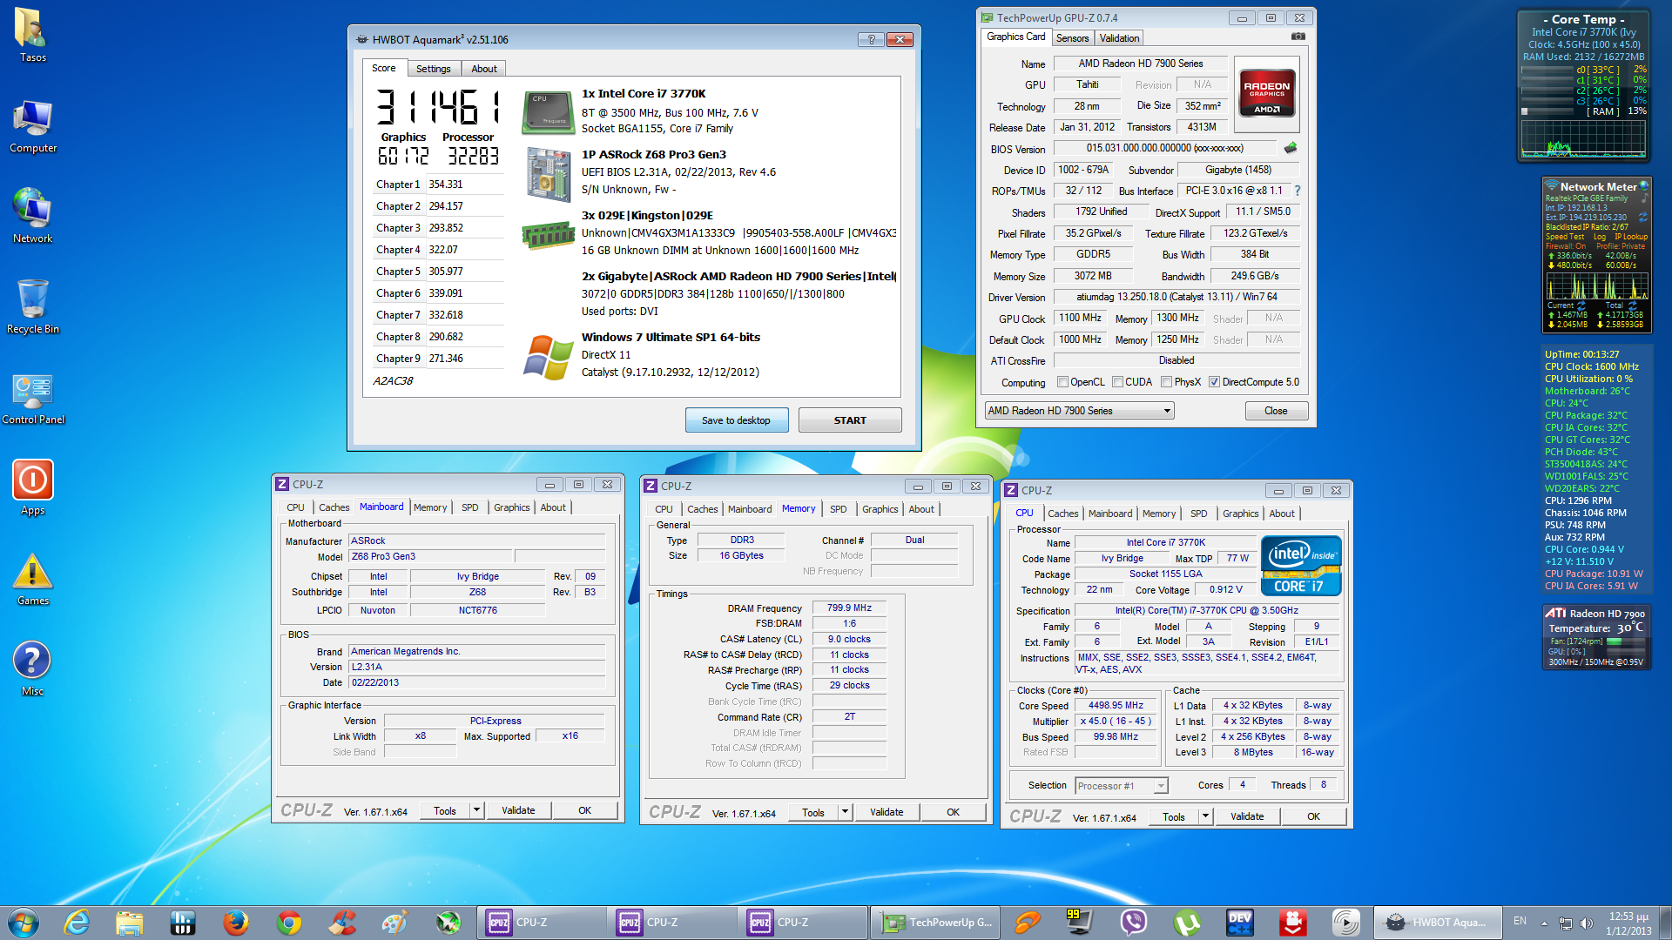The width and height of the screenshot is (1672, 940).
Task: Open the Caches tab in Memory CPU-Z window
Action: pyautogui.click(x=702, y=509)
